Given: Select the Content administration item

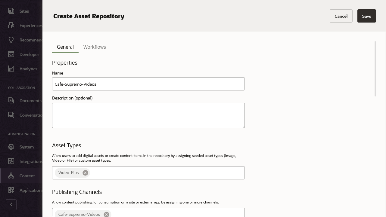Looking at the screenshot, I should point(27,176).
